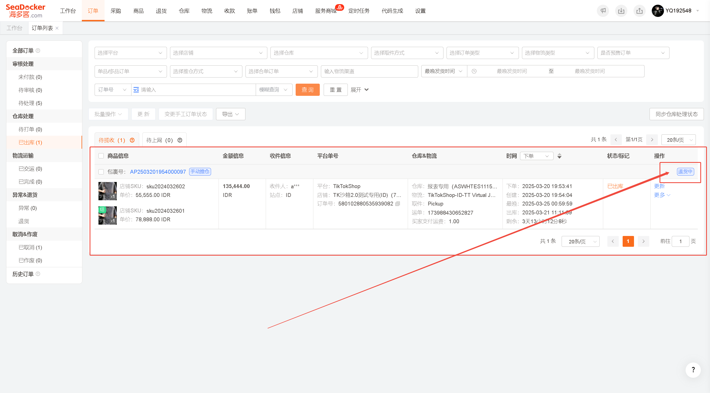Close the 订单列表 tab
Screen dimensions: 710x393
click(57, 28)
